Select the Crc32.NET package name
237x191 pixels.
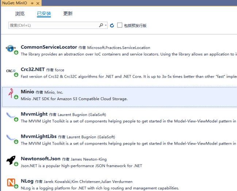33,69
